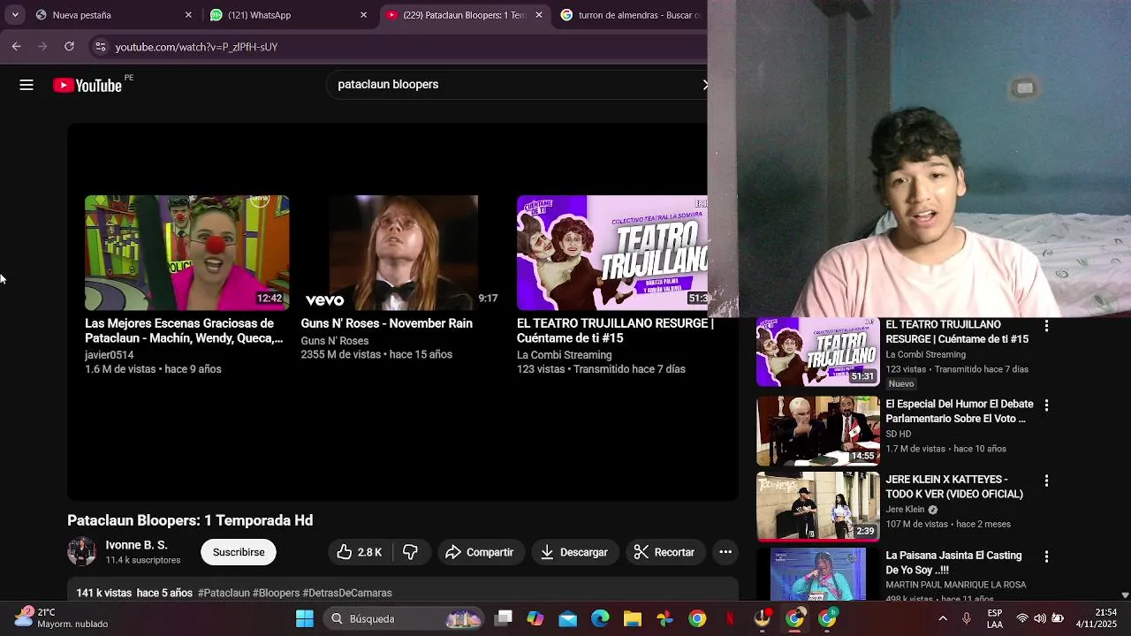Open options menu for JERE KLEIN X KATTEYES video
This screenshot has width=1131, height=636.
click(1046, 481)
